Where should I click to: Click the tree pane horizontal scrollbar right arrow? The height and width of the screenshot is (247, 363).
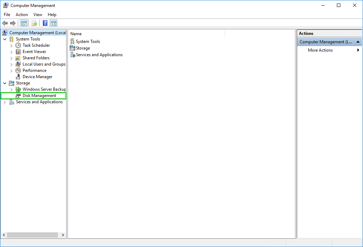pyautogui.click(x=63, y=235)
